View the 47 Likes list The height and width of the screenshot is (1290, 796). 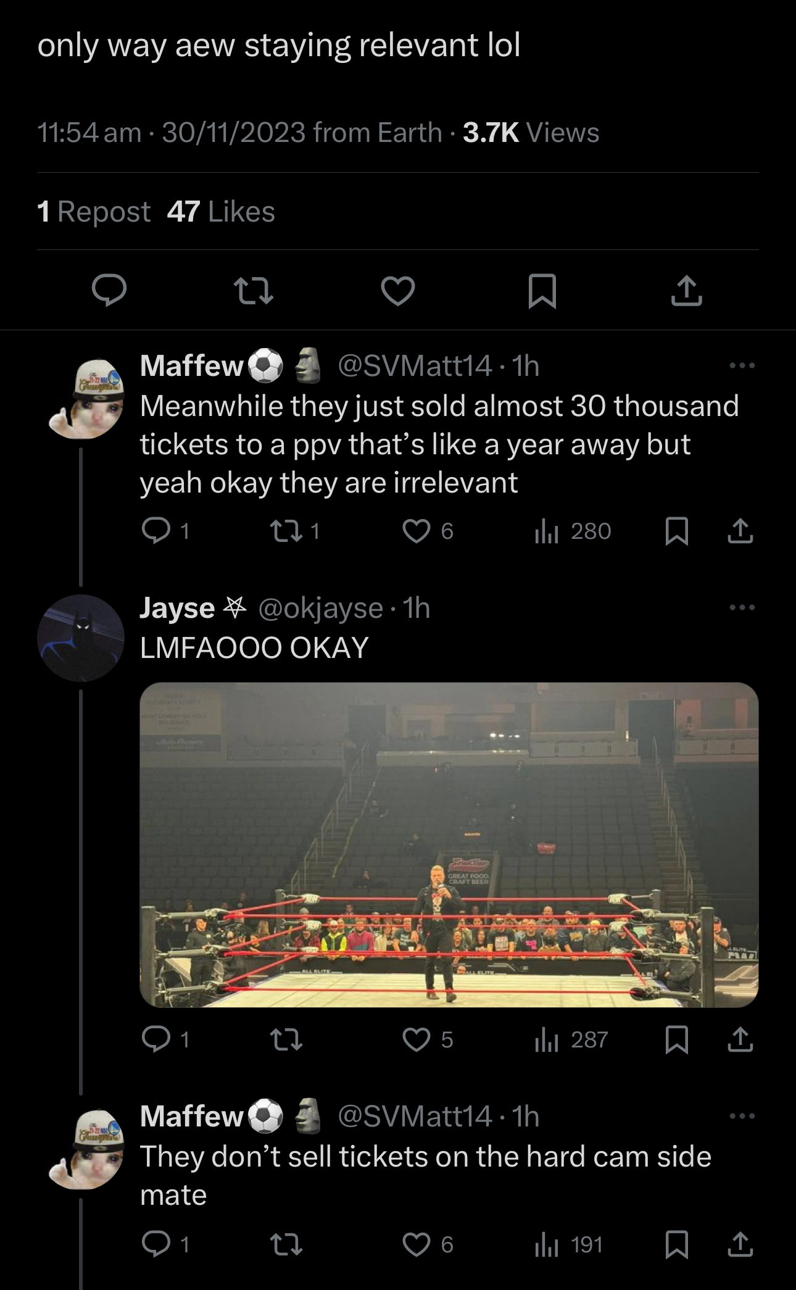(221, 212)
